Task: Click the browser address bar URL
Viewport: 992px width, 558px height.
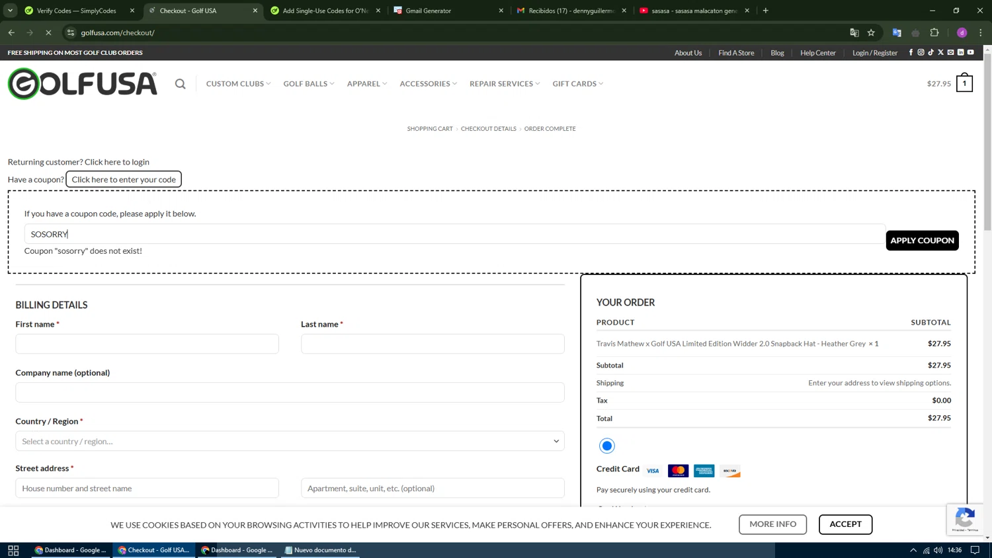Action: (x=118, y=32)
